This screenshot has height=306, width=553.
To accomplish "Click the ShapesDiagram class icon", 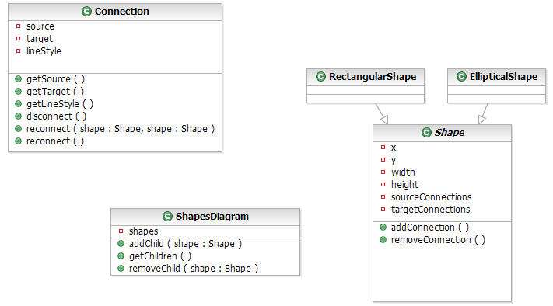I will (167, 216).
